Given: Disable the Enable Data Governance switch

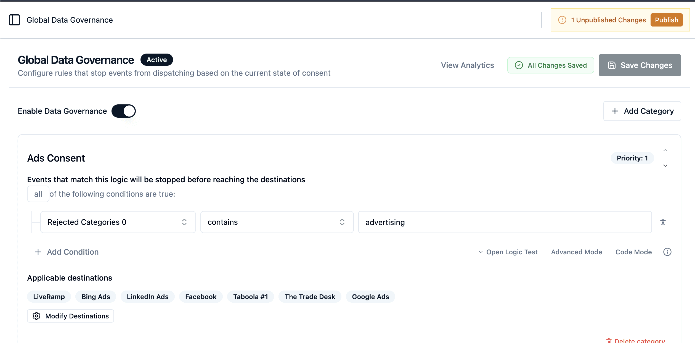Looking at the screenshot, I should click(123, 111).
